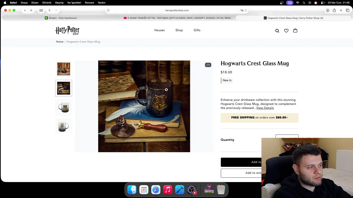Click Safari forward arrow
The width and height of the screenshot is (353, 198).
[56, 10]
